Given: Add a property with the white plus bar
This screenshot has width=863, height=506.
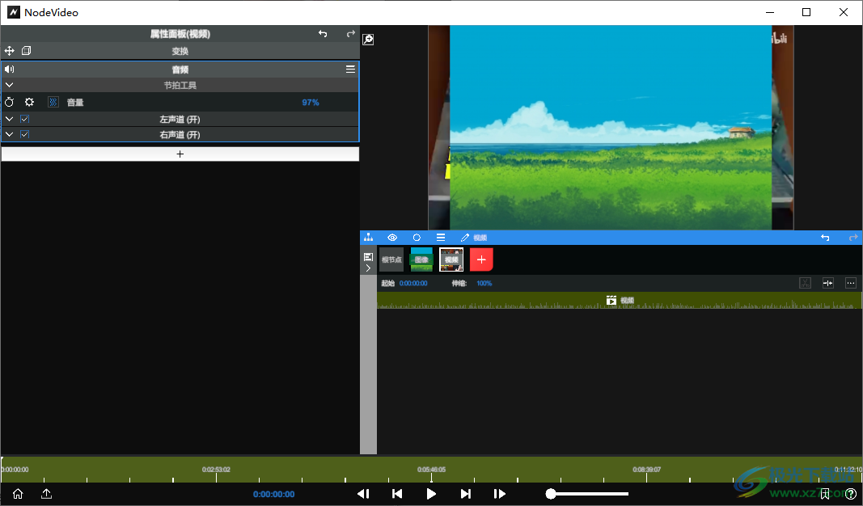Looking at the screenshot, I should click(x=180, y=154).
